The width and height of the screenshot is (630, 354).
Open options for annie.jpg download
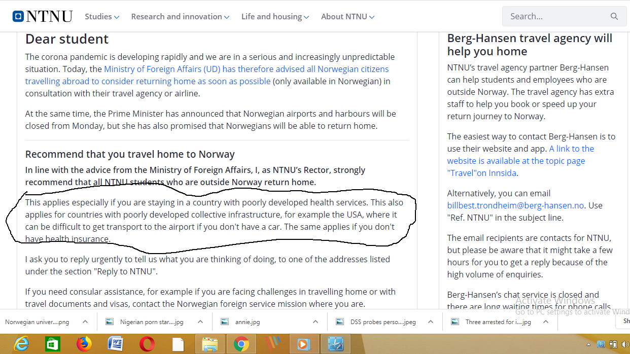click(316, 322)
